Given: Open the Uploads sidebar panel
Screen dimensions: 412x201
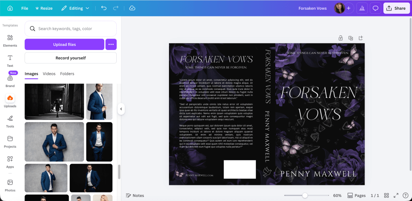Looking at the screenshot, I should tap(10, 101).
